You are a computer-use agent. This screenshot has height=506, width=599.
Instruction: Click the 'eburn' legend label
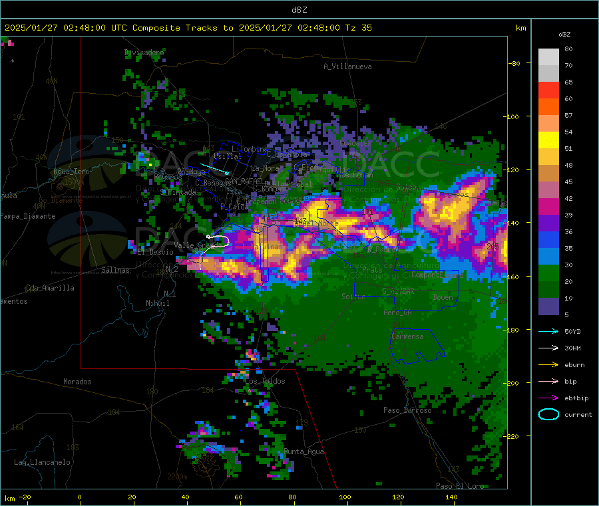pos(574,365)
